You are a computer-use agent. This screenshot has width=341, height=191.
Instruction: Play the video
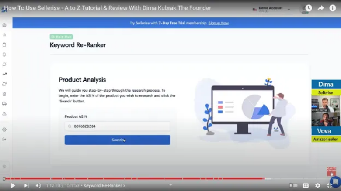[x=13, y=186]
